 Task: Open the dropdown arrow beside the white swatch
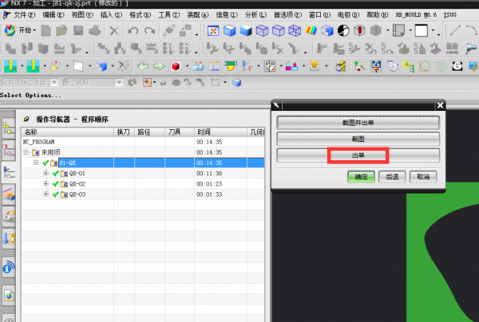(x=433, y=30)
